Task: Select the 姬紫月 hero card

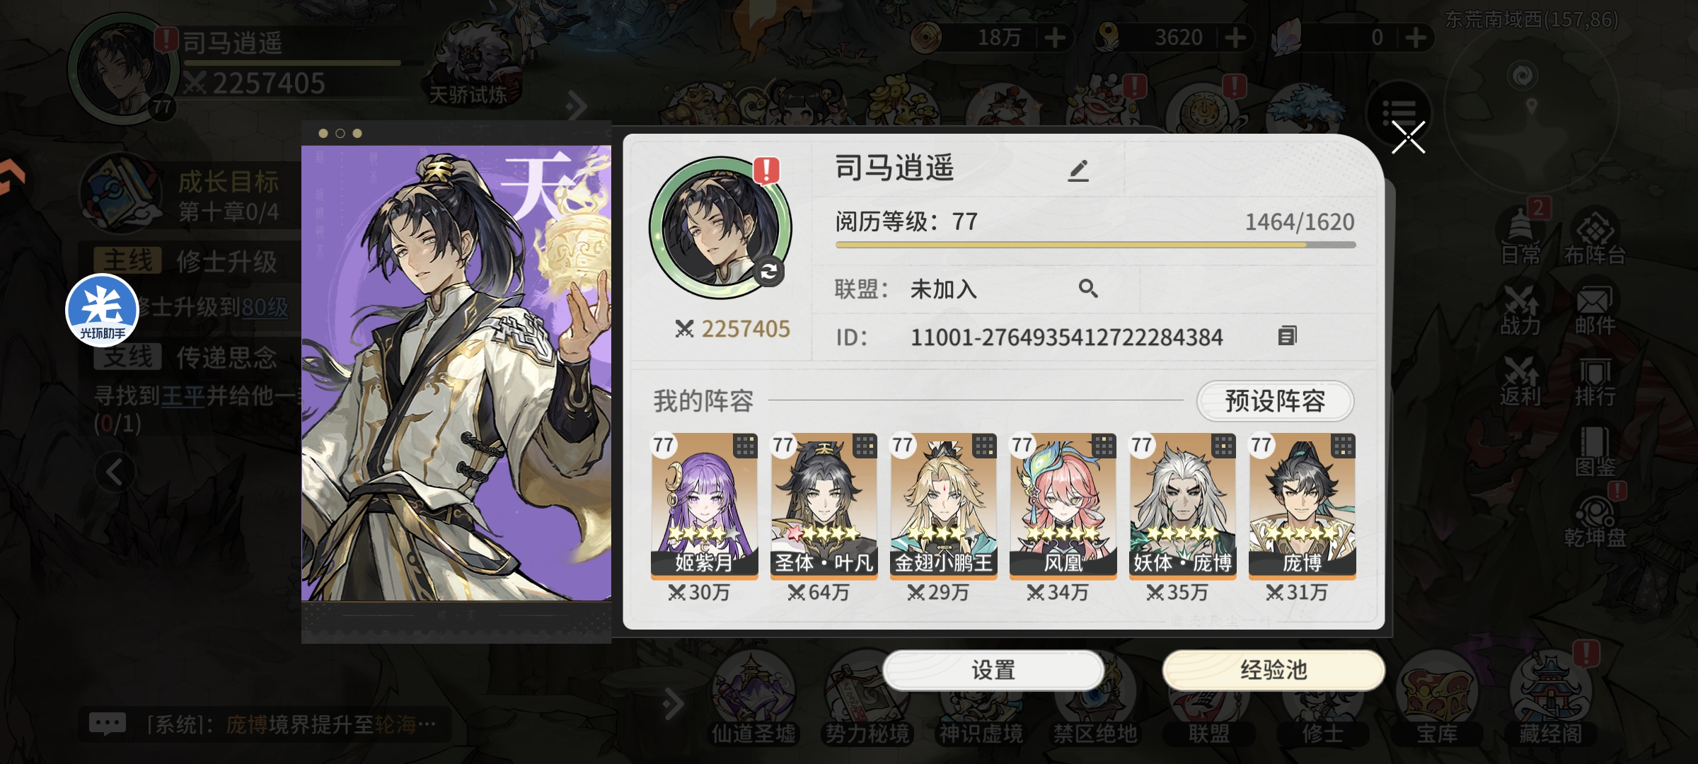Action: coord(704,507)
